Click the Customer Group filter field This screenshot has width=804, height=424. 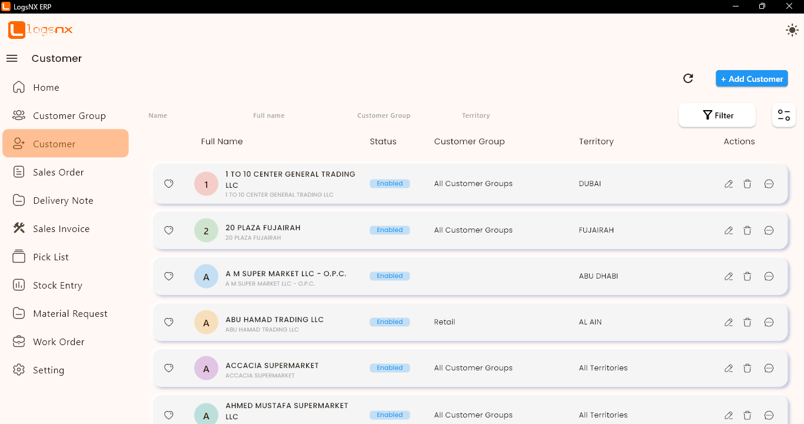coord(404,115)
